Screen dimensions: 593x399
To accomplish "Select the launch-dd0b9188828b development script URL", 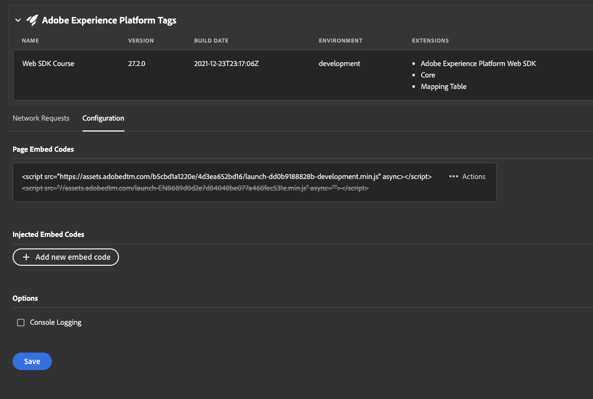I will pyautogui.click(x=226, y=176).
